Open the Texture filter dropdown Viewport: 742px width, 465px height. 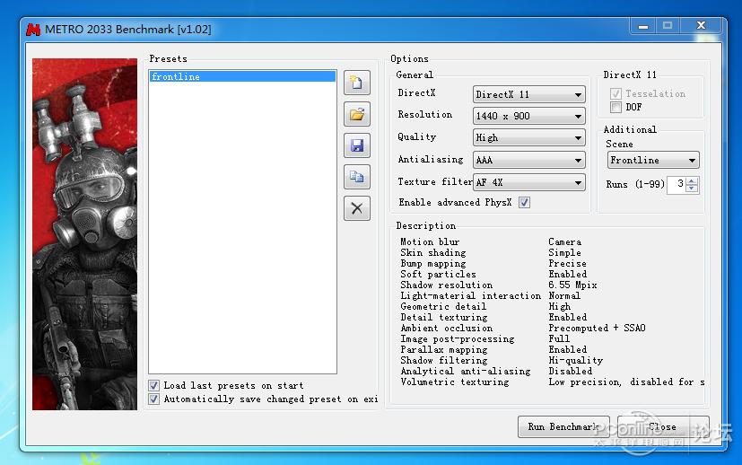click(529, 182)
